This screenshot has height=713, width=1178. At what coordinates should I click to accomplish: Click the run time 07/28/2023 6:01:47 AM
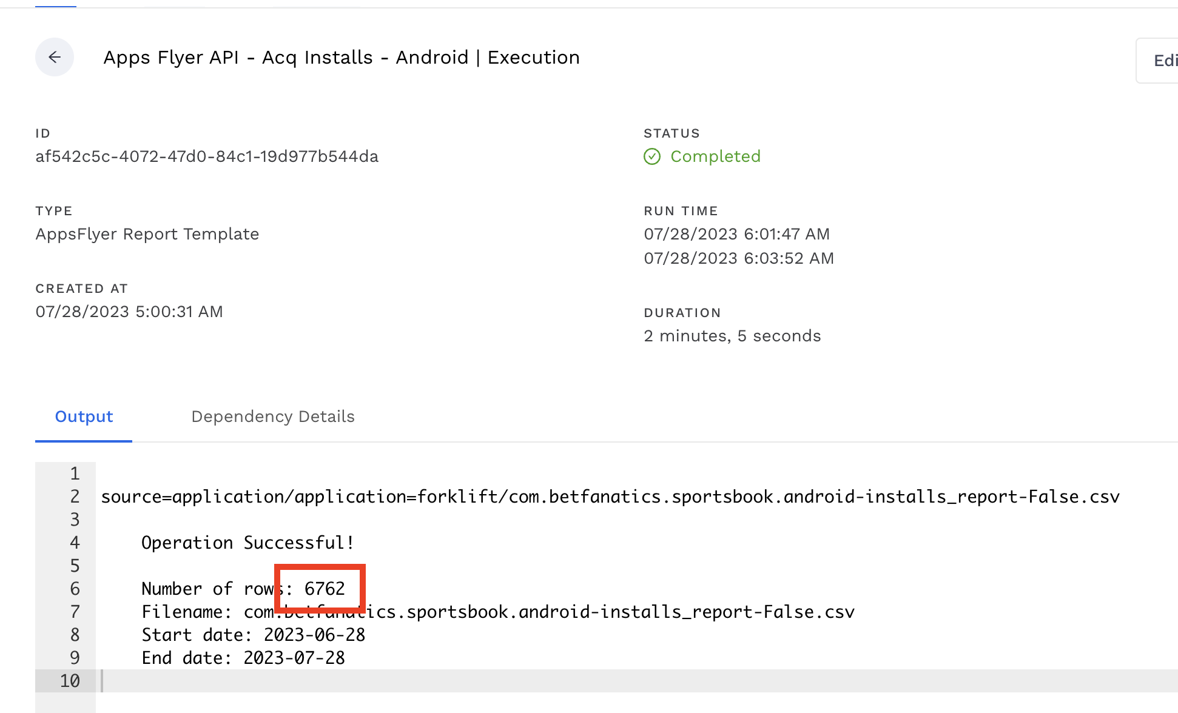736,234
